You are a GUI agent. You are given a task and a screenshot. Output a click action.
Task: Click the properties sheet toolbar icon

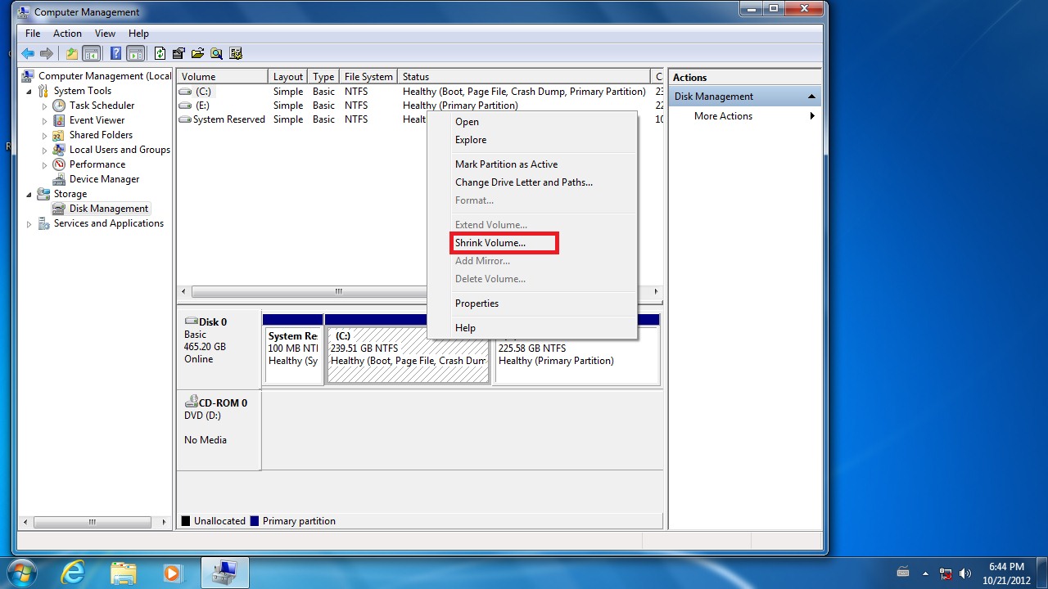point(178,54)
